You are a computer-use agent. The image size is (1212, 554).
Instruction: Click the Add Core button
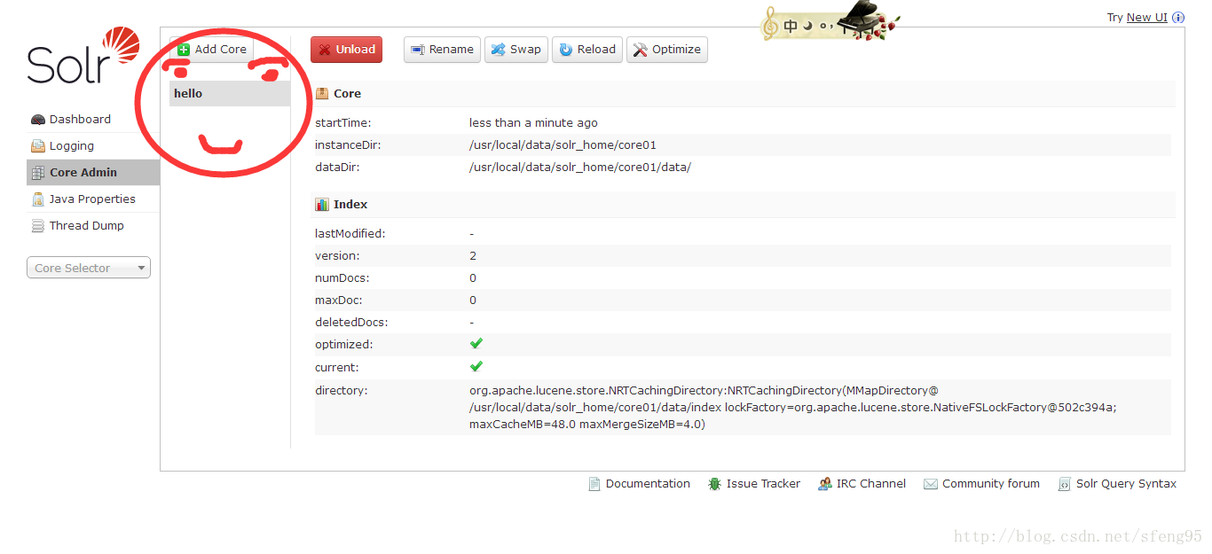212,50
